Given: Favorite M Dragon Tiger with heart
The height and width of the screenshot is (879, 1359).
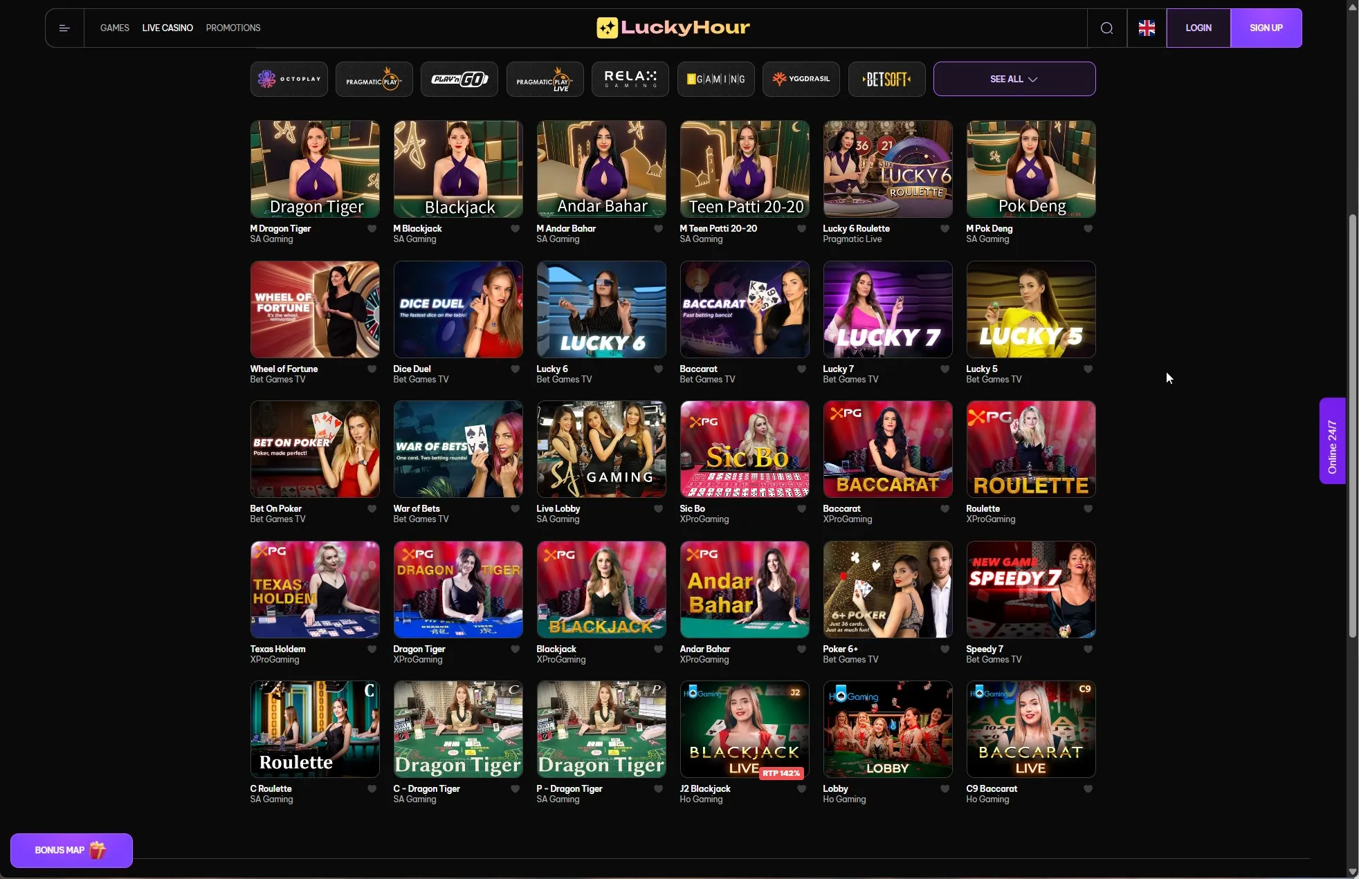Looking at the screenshot, I should (372, 229).
